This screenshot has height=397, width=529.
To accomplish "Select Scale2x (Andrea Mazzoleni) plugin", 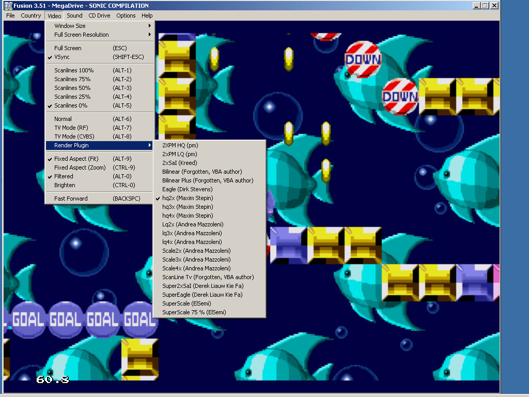I will pyautogui.click(x=210, y=251).
